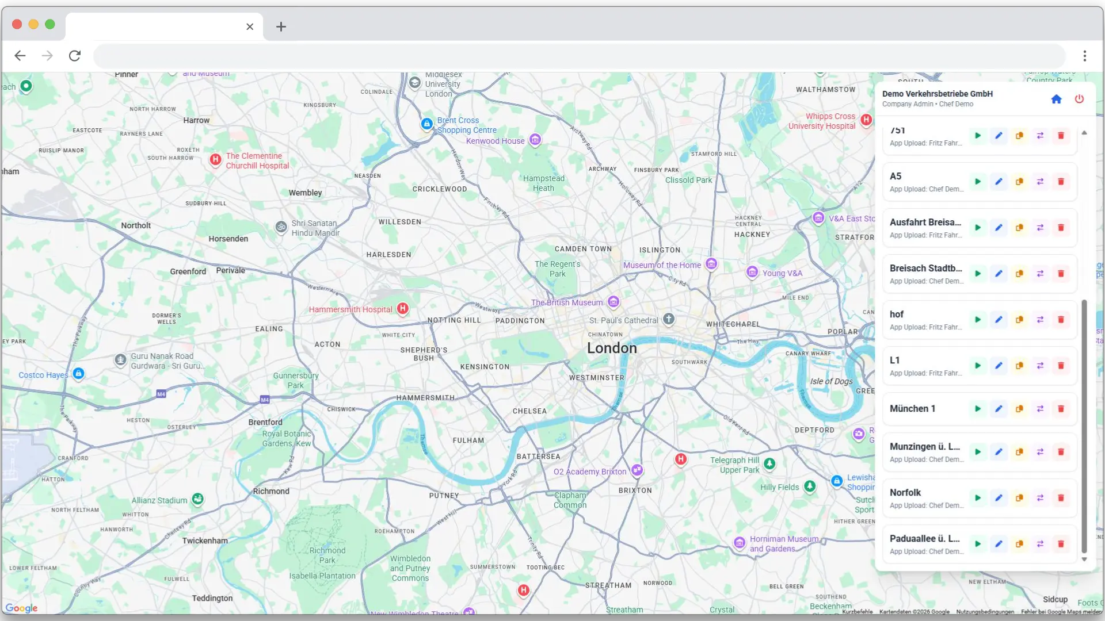This screenshot has width=1105, height=621.
Task: Go back with the browser back arrow
Action: (20, 56)
